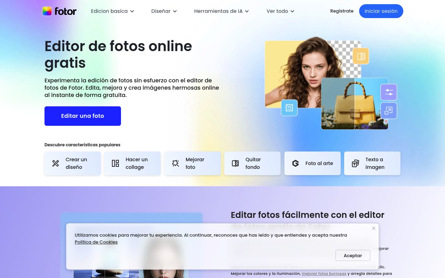The width and height of the screenshot is (445, 278).
Task: Click the collage grid icon
Action: (115, 163)
